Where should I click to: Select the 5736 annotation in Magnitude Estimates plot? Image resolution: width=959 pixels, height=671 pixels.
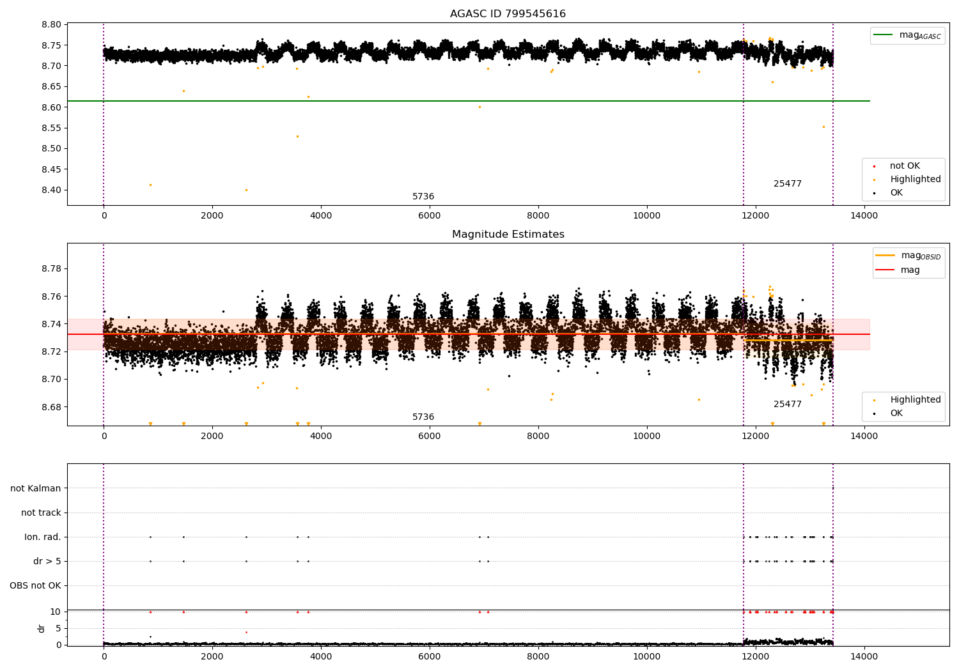423,417
